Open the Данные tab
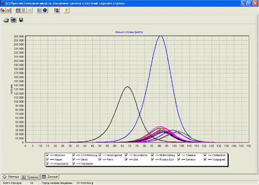 (x=50, y=177)
